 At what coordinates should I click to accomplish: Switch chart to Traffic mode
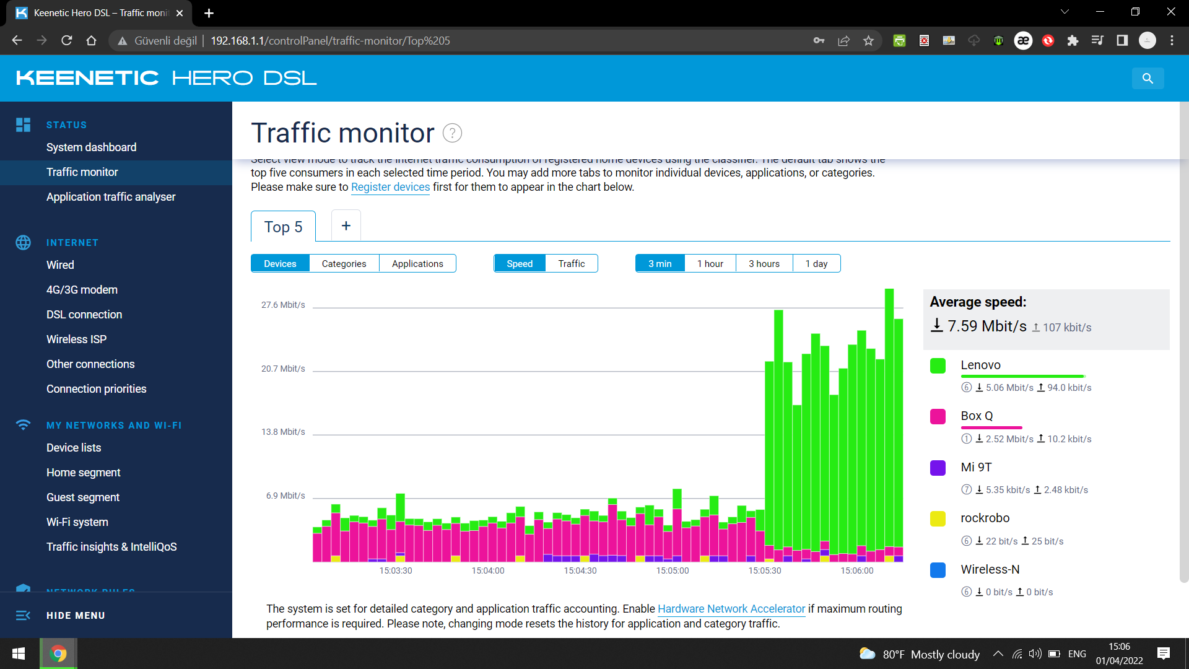tap(571, 263)
